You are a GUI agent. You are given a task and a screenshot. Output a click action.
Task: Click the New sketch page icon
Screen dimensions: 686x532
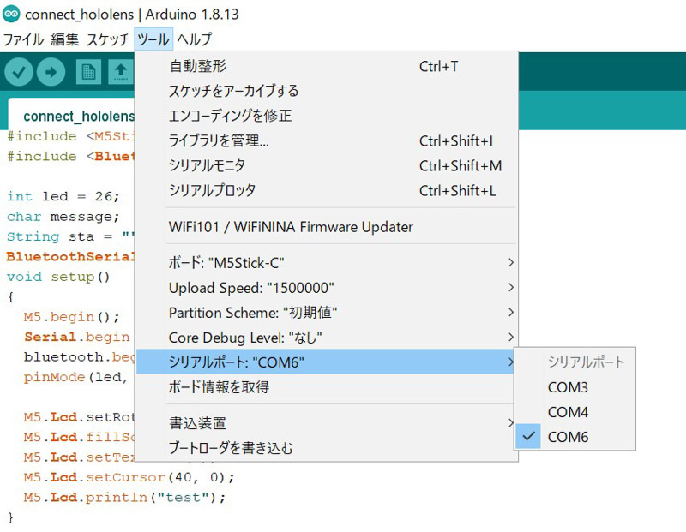click(89, 72)
